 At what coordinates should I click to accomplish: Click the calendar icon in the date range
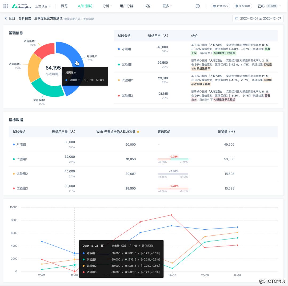[x=237, y=18]
